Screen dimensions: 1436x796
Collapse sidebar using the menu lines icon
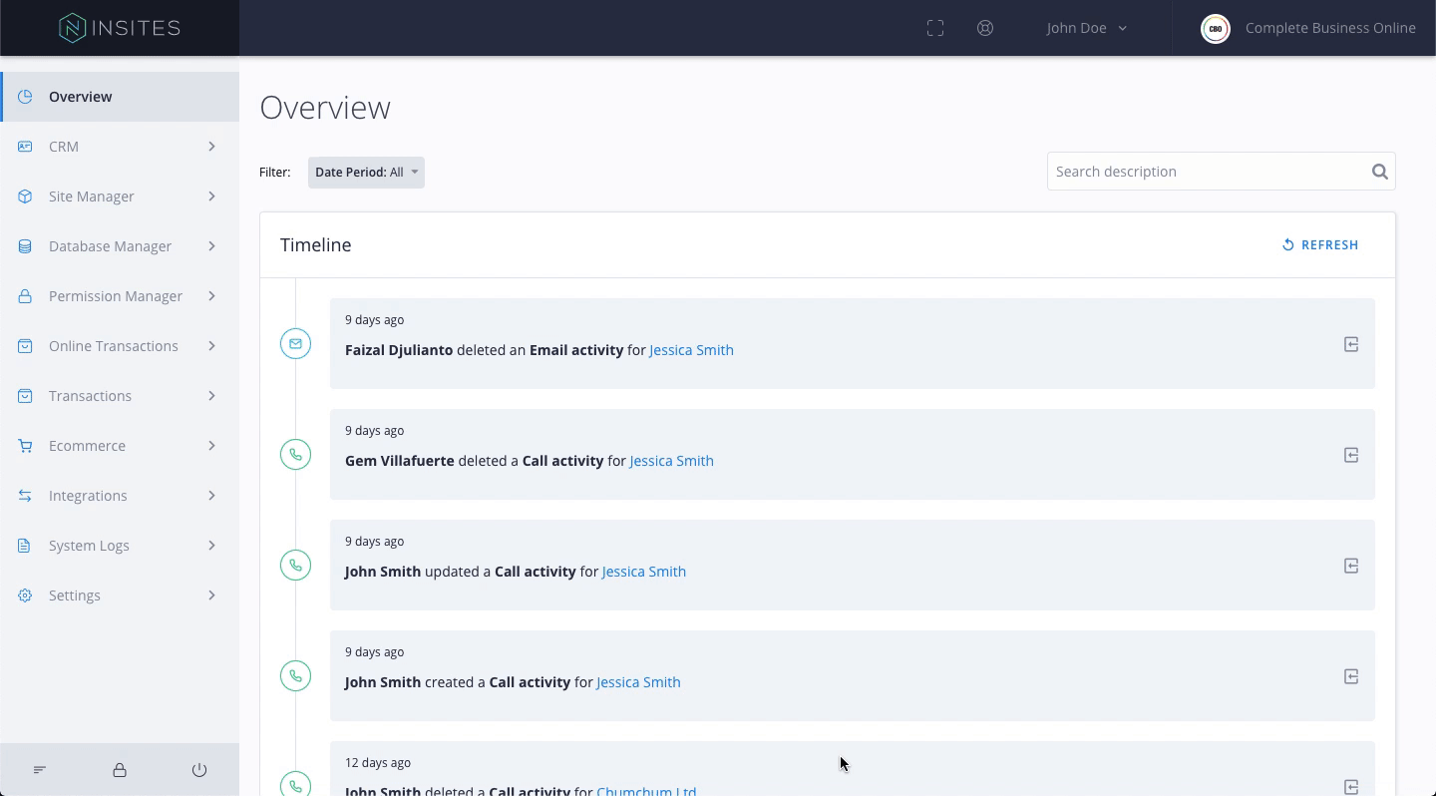tap(40, 770)
